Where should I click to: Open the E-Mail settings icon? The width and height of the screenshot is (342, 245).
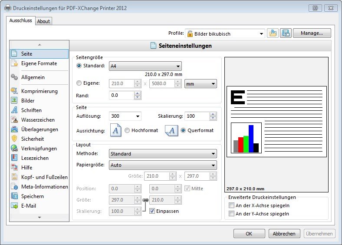point(14,206)
